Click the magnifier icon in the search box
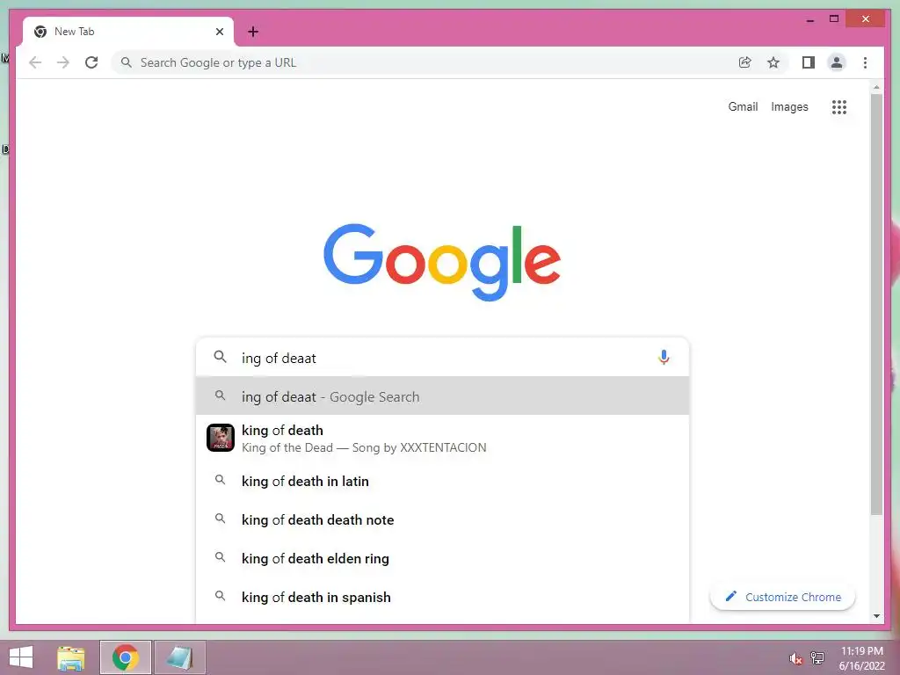 coord(220,357)
